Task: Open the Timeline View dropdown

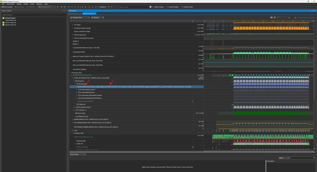Action: point(80,18)
